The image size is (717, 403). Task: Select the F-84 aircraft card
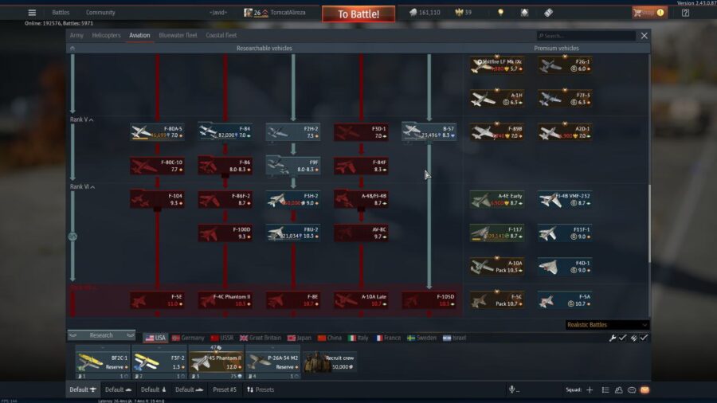[225, 131]
